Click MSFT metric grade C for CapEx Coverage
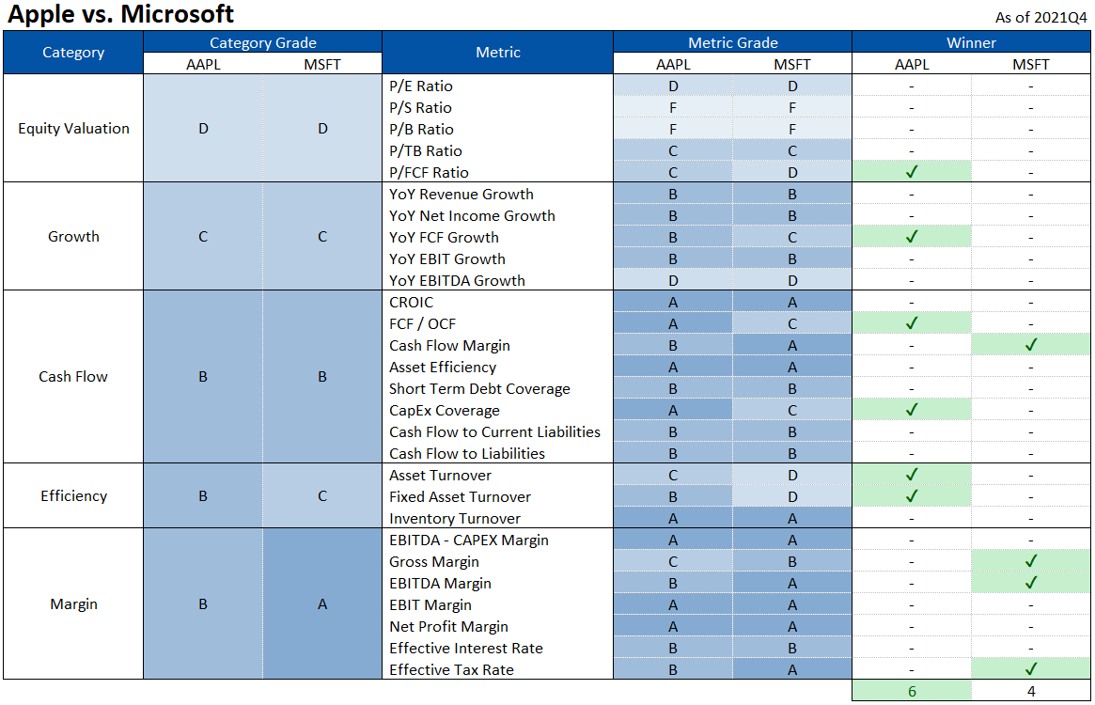1095x705 pixels. [792, 410]
